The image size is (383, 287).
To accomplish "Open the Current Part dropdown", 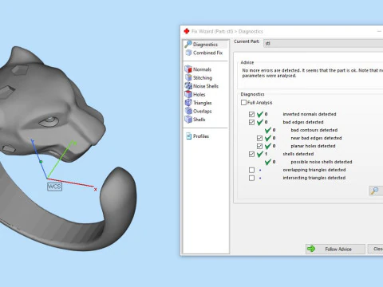I will coord(323,43).
